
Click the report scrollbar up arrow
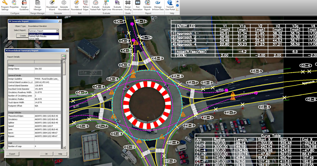click(64, 62)
